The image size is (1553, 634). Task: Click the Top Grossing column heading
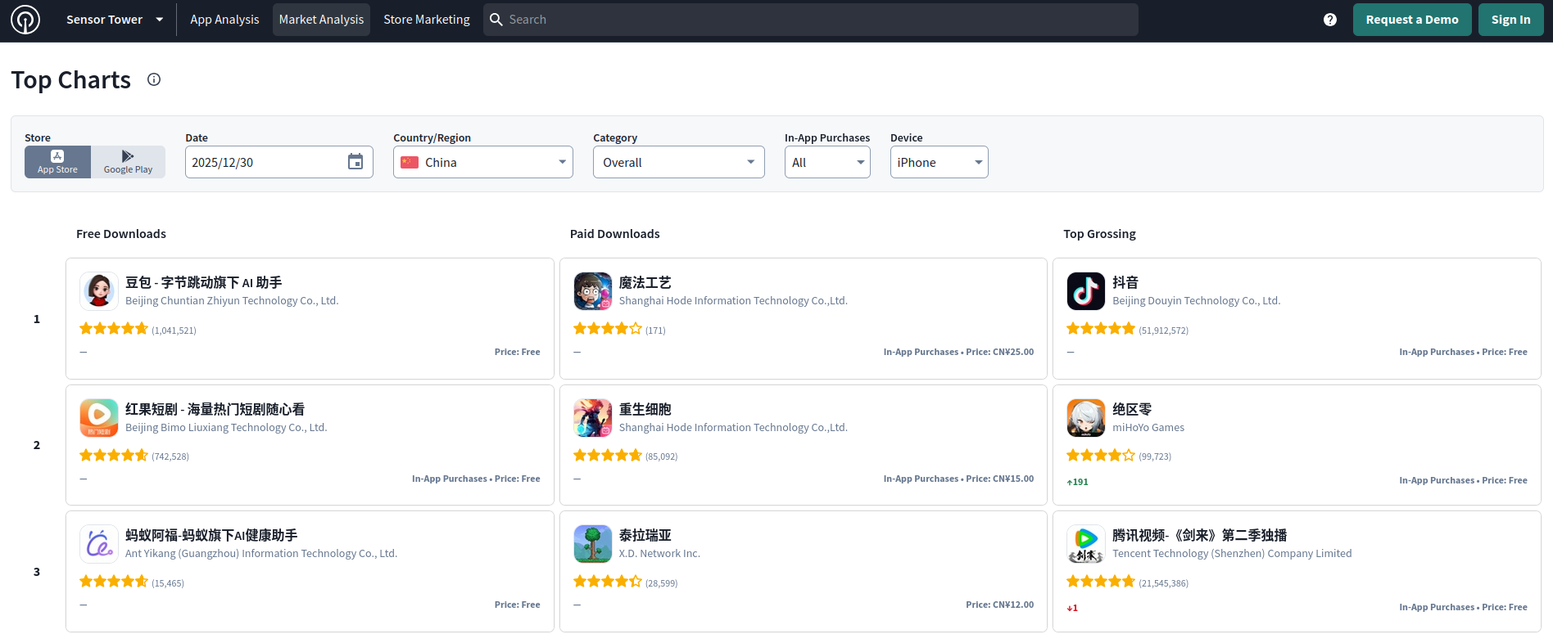(x=1099, y=234)
